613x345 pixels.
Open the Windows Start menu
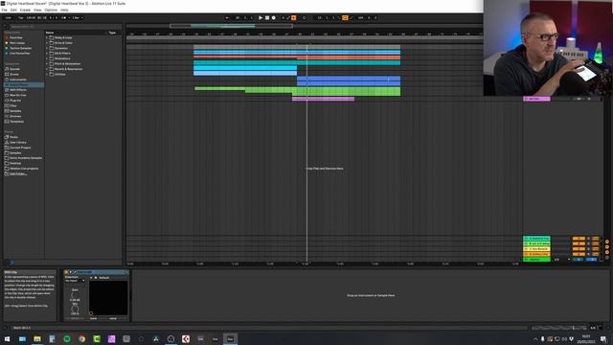tap(7, 338)
